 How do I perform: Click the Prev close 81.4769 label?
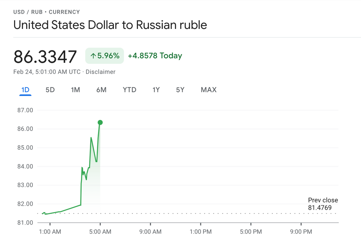coord(323,204)
